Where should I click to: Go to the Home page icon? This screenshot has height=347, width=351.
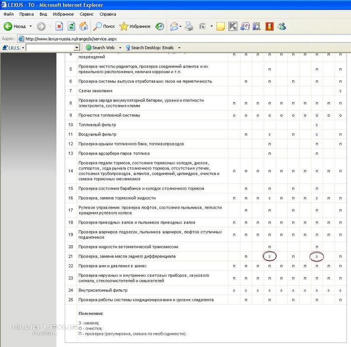click(84, 26)
